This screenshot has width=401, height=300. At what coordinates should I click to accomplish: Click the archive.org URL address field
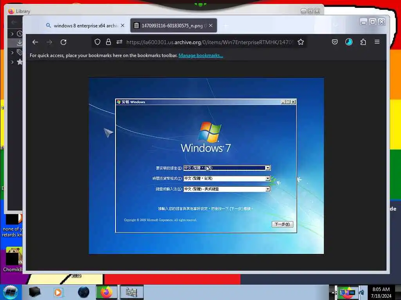(209, 42)
